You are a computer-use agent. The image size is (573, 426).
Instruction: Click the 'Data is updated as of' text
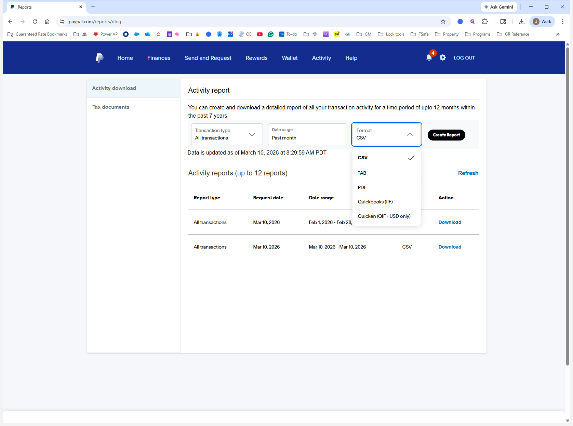tap(257, 153)
